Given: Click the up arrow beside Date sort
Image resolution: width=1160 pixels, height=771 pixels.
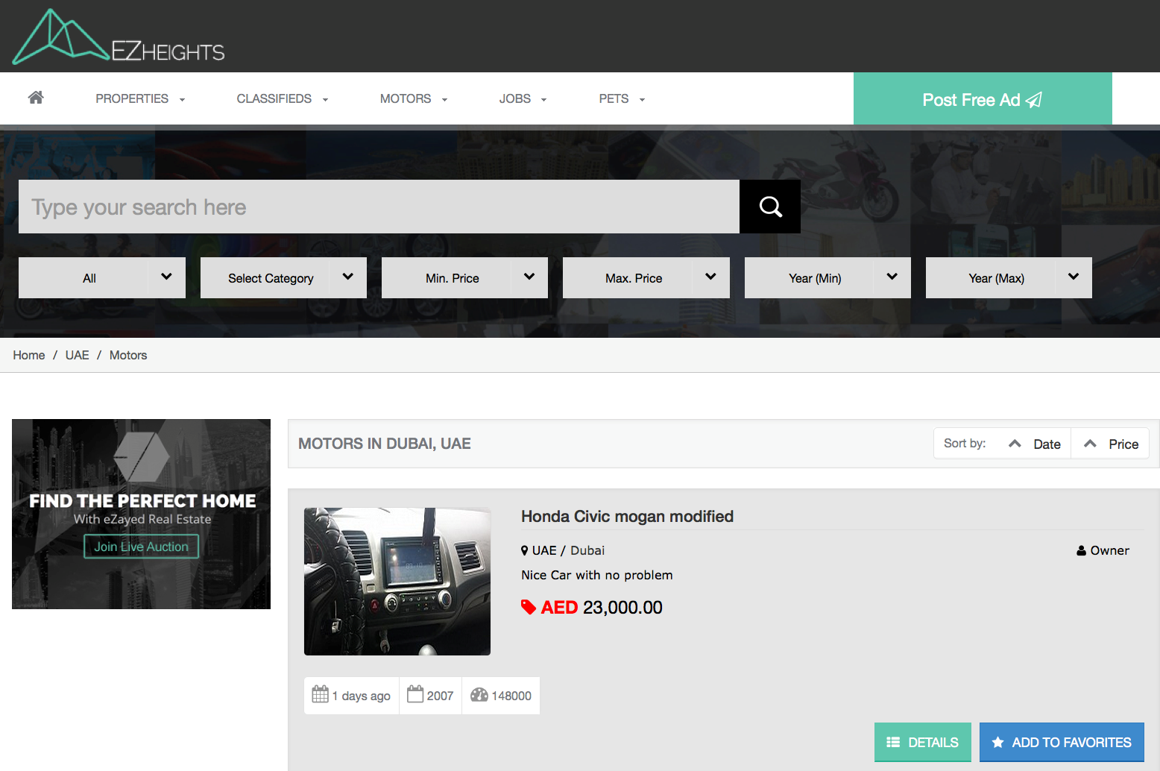Looking at the screenshot, I should tap(1015, 444).
